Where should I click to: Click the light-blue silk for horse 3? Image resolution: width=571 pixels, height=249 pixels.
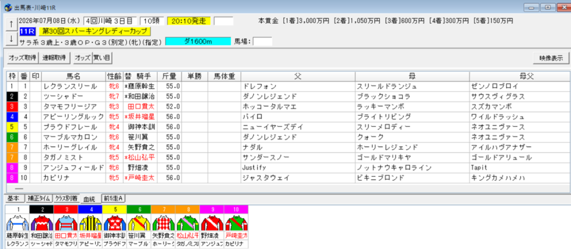tap(66, 222)
